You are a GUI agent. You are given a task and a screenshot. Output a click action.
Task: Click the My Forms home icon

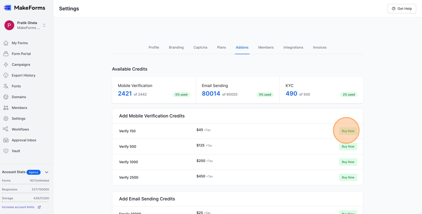tap(6, 43)
